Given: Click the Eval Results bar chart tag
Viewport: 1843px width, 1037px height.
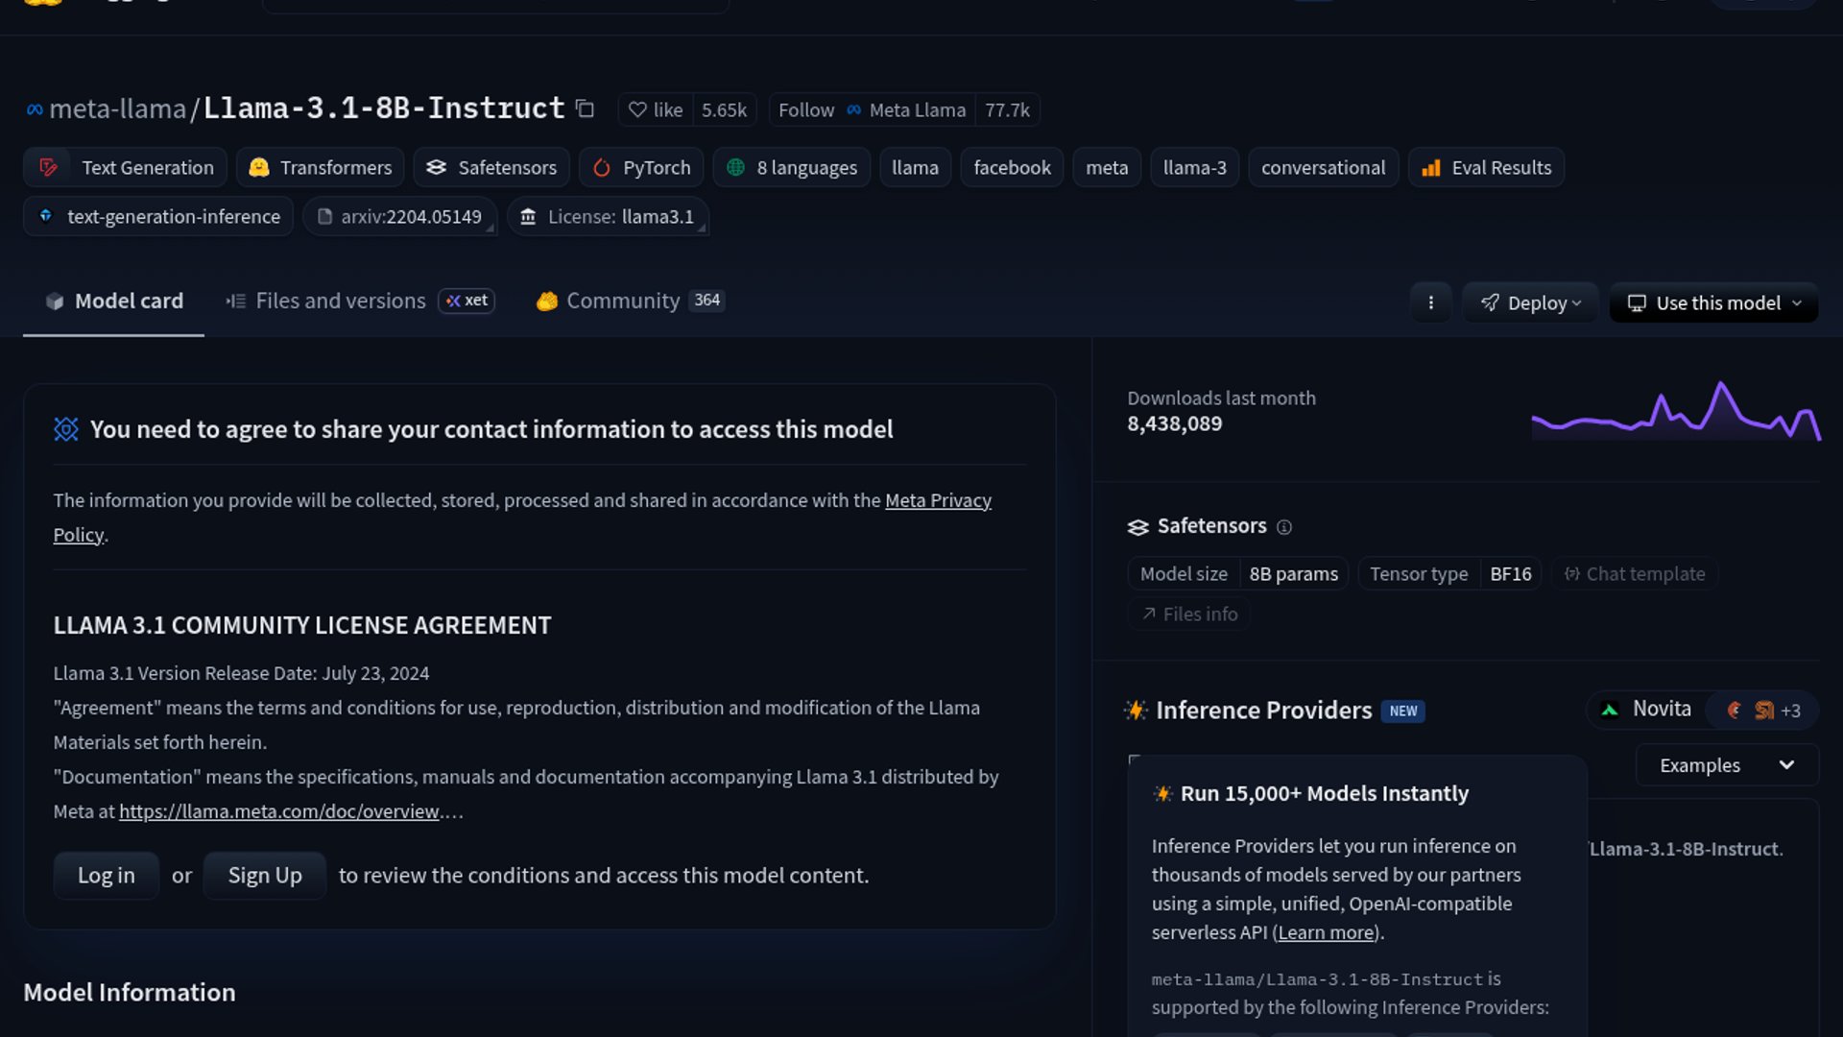Looking at the screenshot, I should pos(1486,168).
